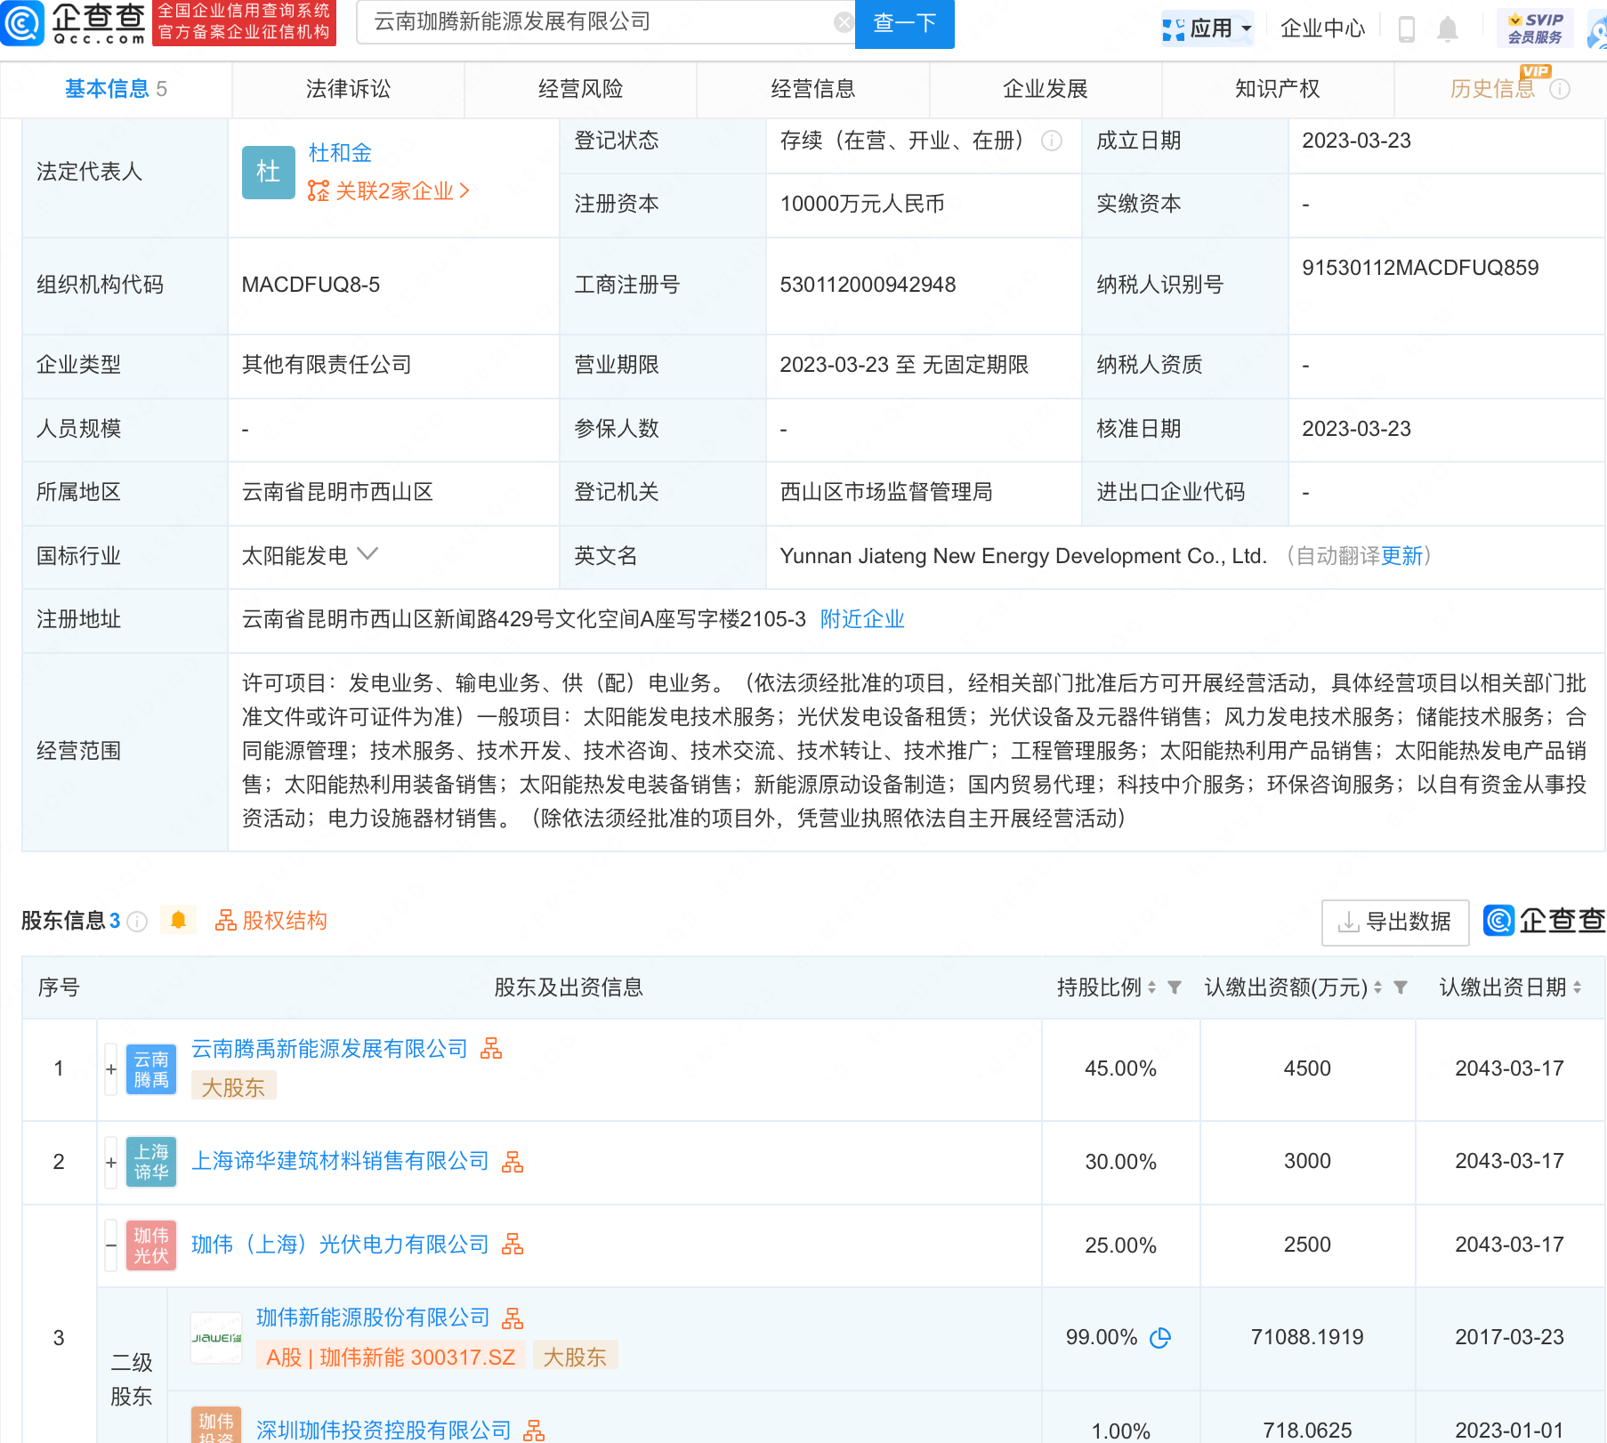Click info icon beside 登记状态 value
Image resolution: width=1607 pixels, height=1443 pixels.
click(x=1052, y=141)
